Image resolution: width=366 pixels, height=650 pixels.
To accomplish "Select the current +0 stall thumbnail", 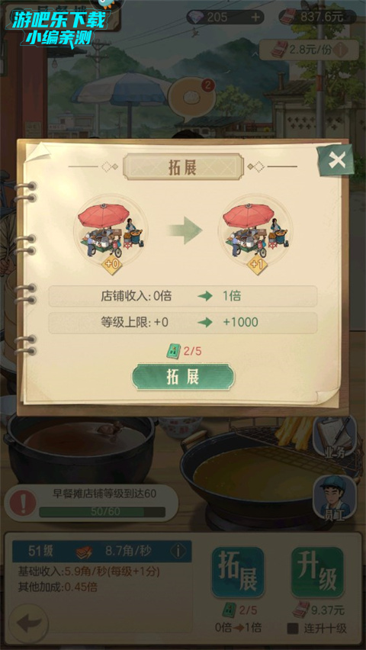I will [111, 232].
